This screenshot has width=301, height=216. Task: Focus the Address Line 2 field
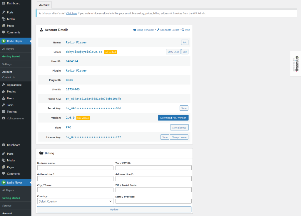coord(153,179)
